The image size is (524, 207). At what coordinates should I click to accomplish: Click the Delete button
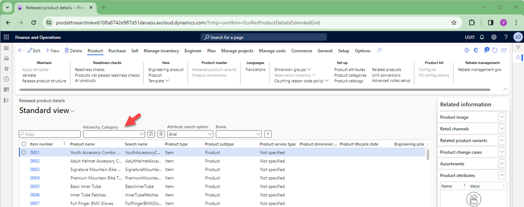[x=73, y=51]
